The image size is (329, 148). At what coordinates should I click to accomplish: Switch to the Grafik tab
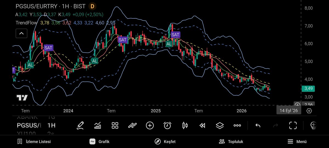click(x=100, y=142)
